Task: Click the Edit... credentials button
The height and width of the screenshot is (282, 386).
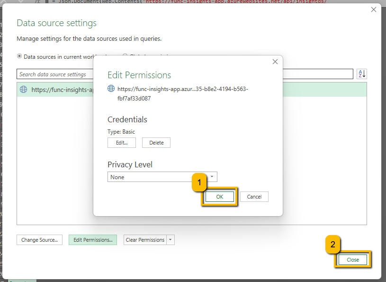Action: click(122, 143)
